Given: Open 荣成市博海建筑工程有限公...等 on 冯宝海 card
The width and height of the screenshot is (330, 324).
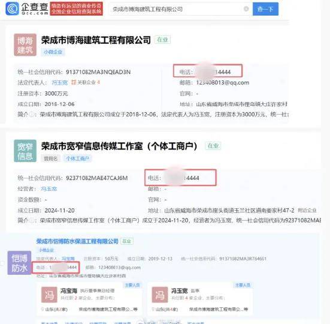Looking at the screenshot, I should click(x=108, y=309).
